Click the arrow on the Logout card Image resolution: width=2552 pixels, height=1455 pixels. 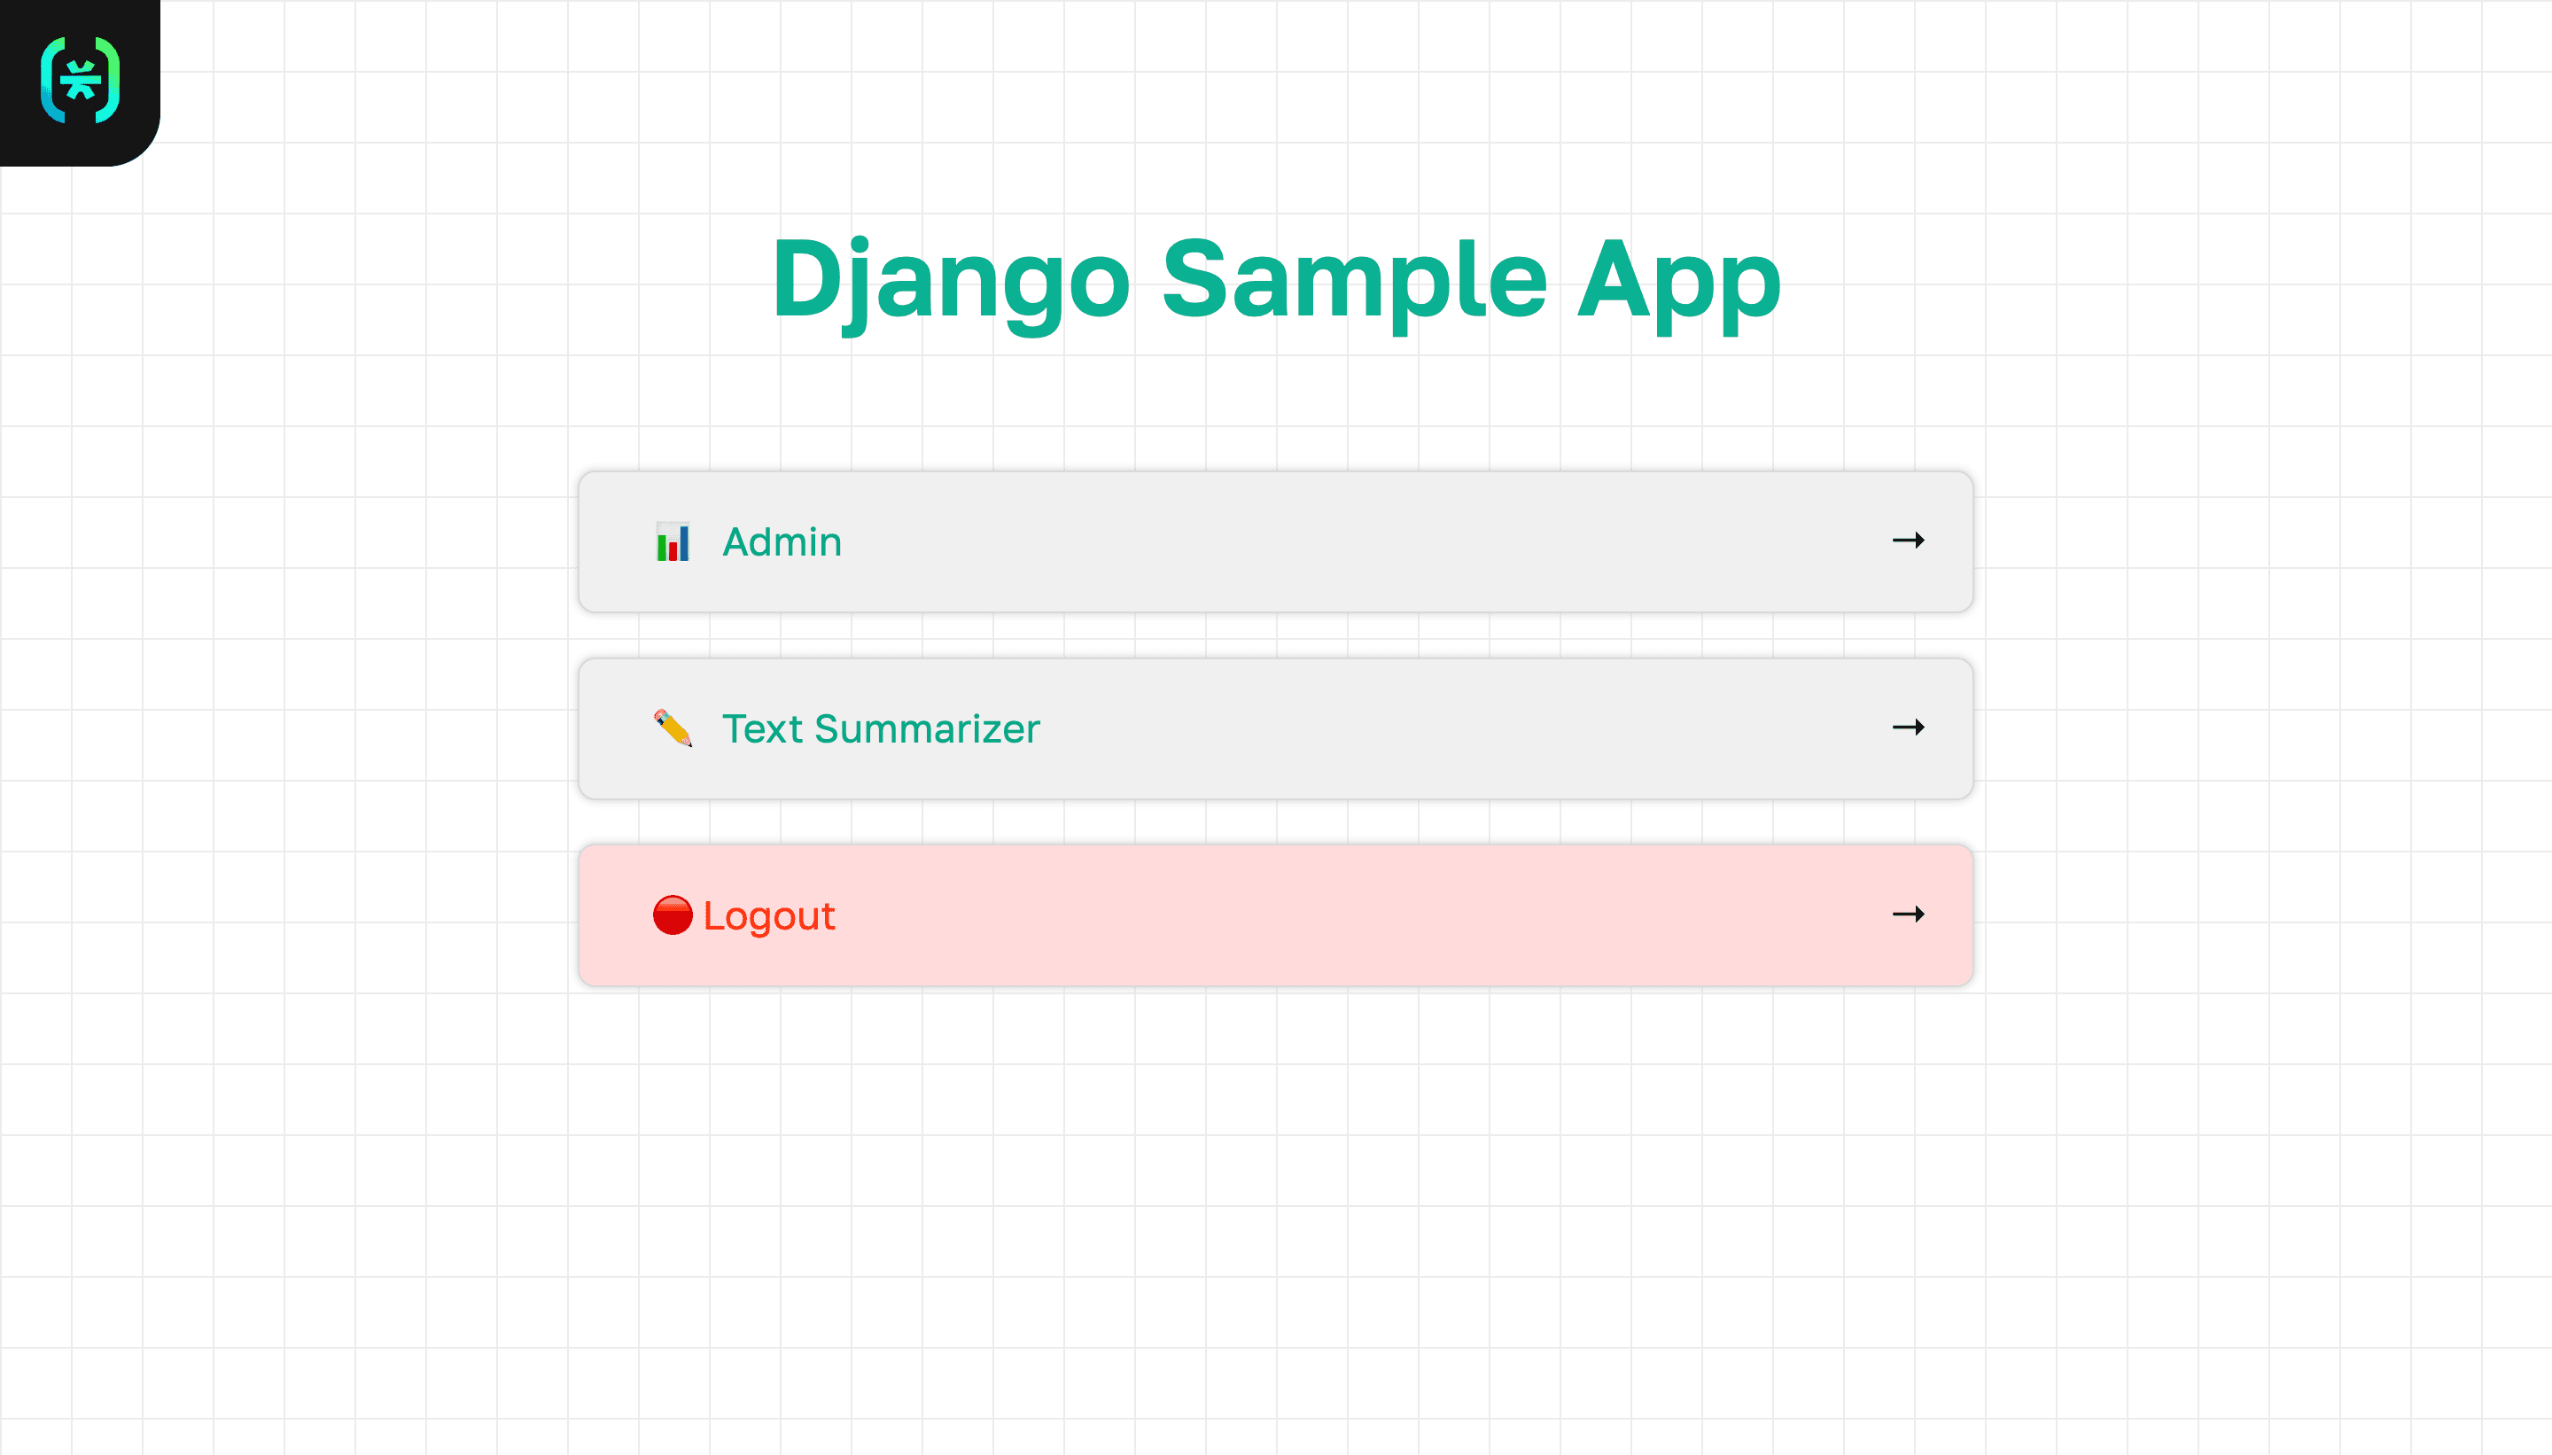[1908, 914]
